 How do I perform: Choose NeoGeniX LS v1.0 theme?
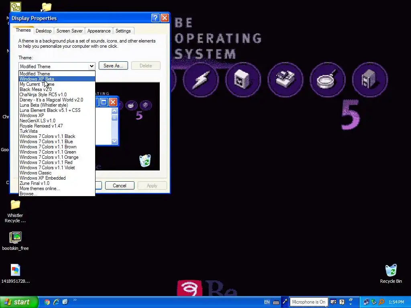click(x=57, y=121)
